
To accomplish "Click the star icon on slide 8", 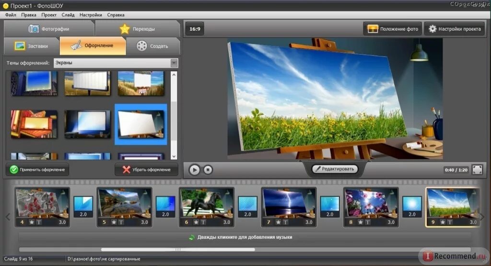I will [361, 222].
